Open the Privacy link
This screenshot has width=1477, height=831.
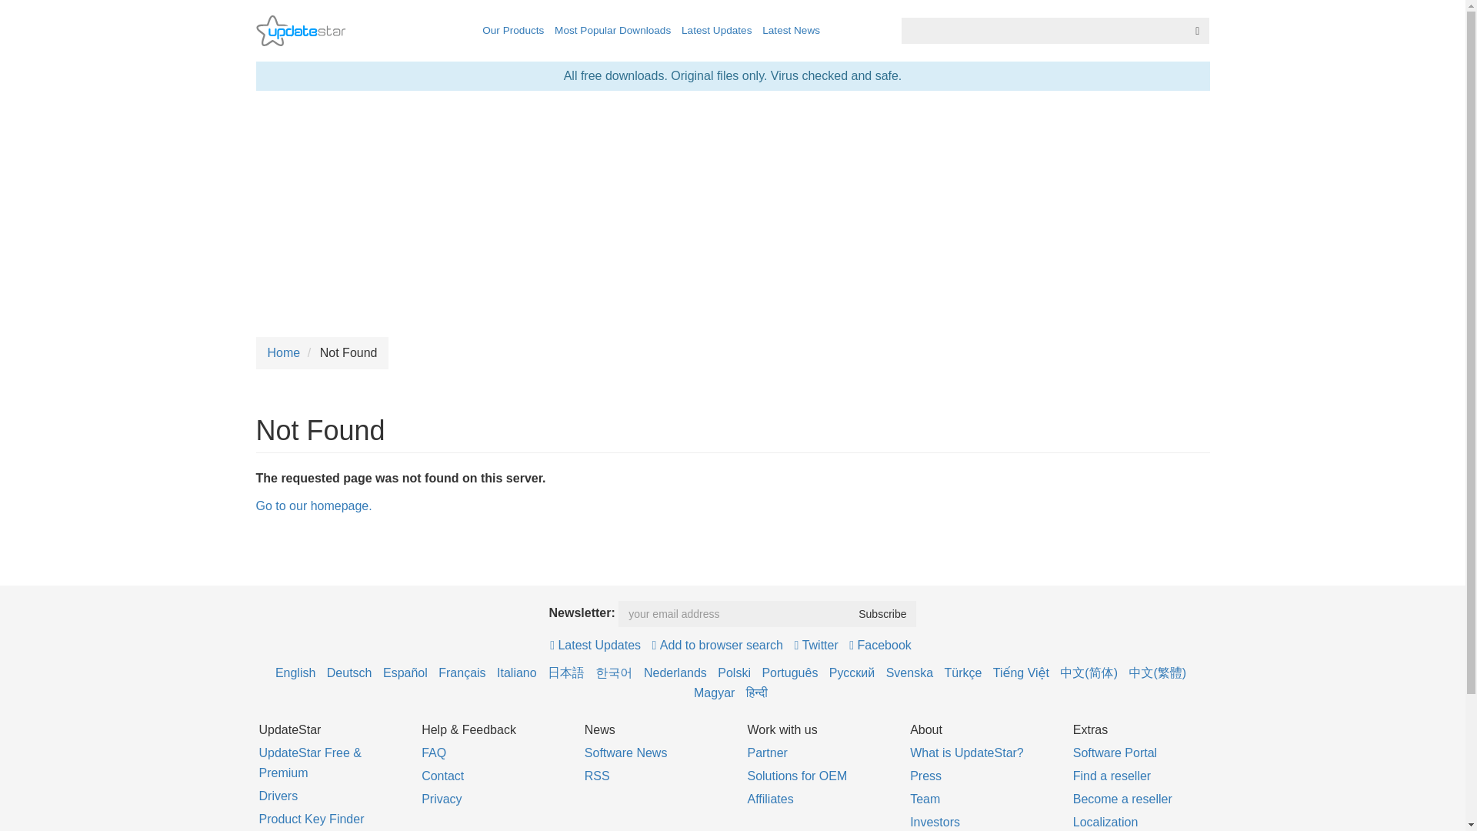[x=442, y=799]
